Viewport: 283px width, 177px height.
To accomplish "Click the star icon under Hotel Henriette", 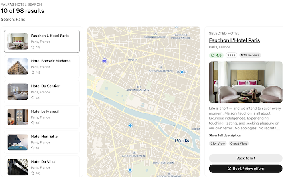I will point(33,148).
